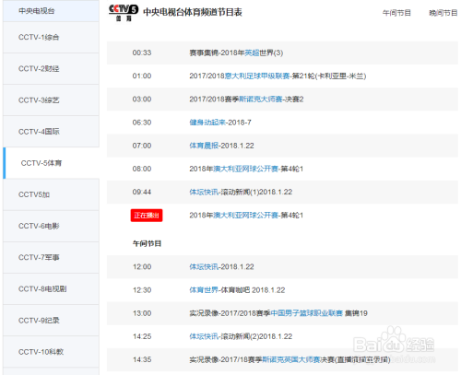Click the 14:35 time entry
The width and height of the screenshot is (461, 375).
click(x=142, y=359)
